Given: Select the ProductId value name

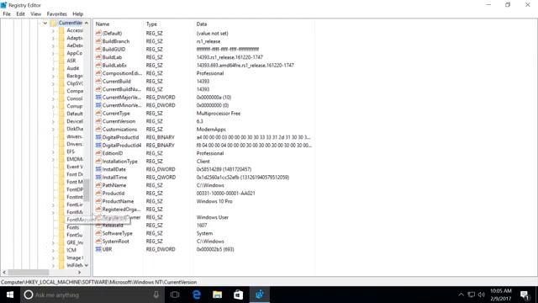Looking at the screenshot, I should [x=113, y=194].
